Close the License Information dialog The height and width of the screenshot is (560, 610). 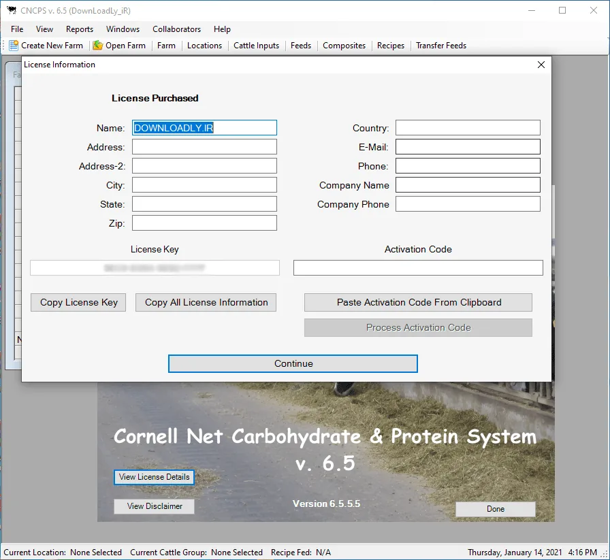(541, 65)
